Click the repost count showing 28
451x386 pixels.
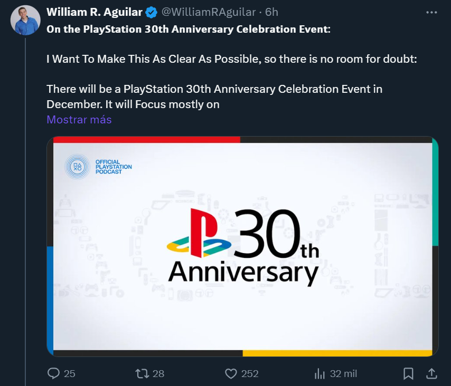[x=158, y=373]
